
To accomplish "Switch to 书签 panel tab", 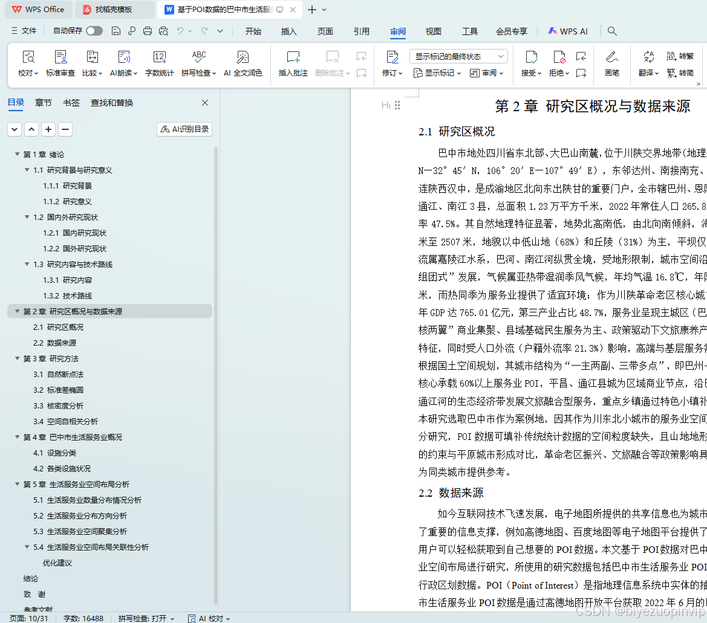I will pos(71,103).
